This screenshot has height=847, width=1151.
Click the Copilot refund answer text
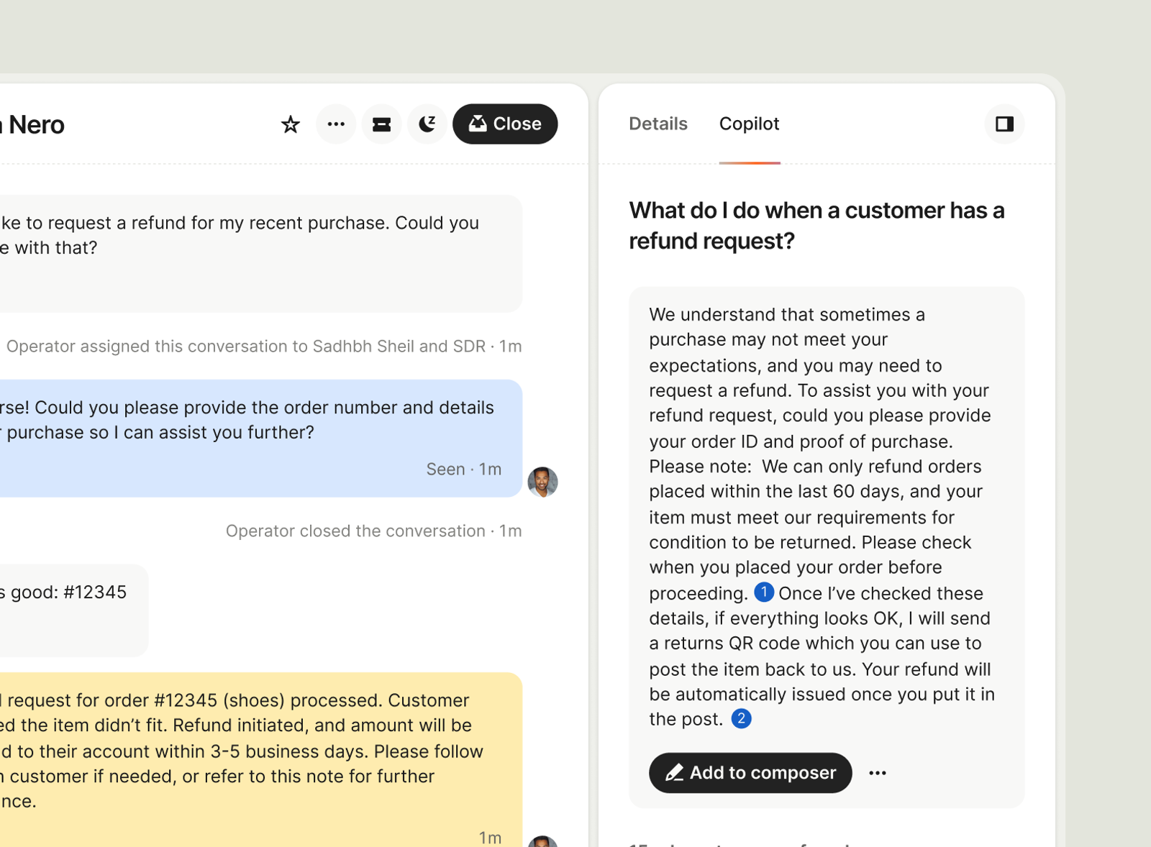822,516
